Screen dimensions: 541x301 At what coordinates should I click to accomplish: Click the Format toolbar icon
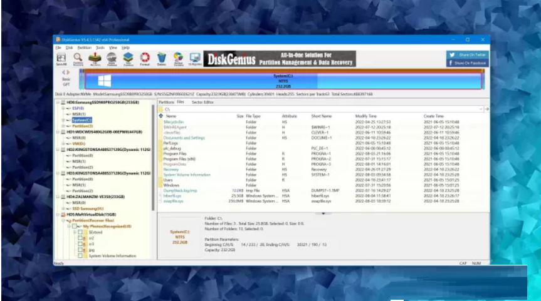(x=145, y=59)
